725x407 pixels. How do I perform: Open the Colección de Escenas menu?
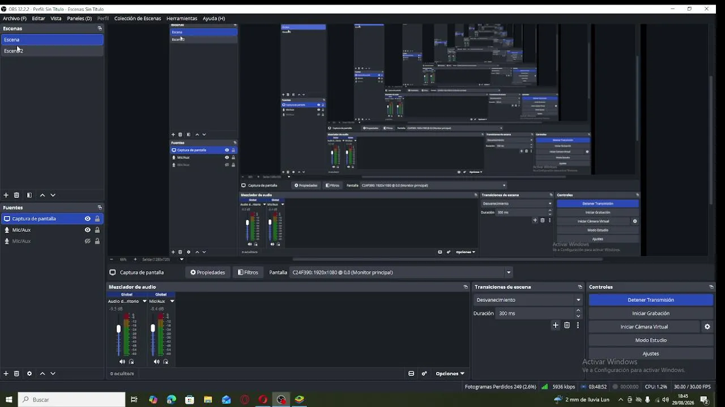[x=138, y=19]
